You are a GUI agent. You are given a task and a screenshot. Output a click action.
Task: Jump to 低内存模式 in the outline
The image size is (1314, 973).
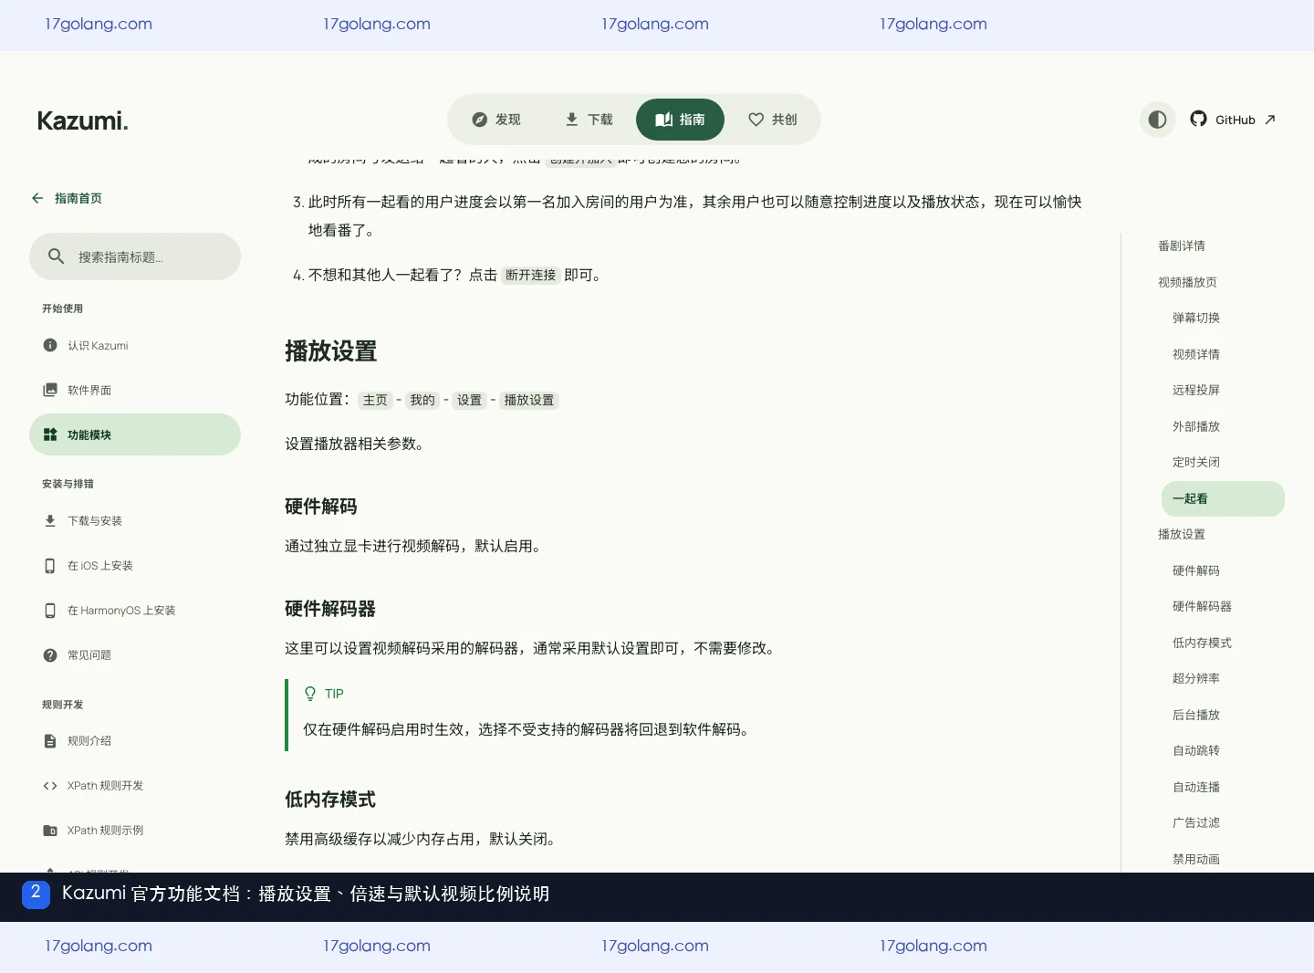point(1202,643)
